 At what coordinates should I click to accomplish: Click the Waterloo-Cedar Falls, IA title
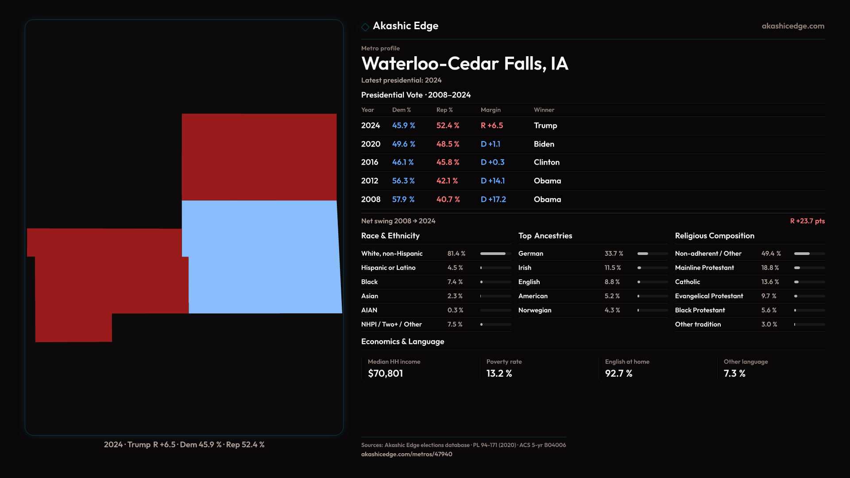(464, 64)
